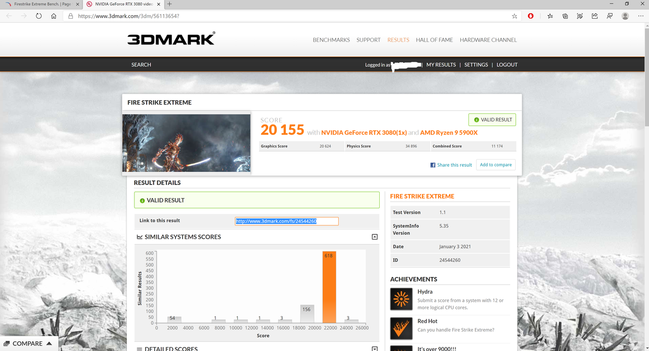The height and width of the screenshot is (351, 649).
Task: Open BENCHMARKS navigation item
Action: [331, 40]
